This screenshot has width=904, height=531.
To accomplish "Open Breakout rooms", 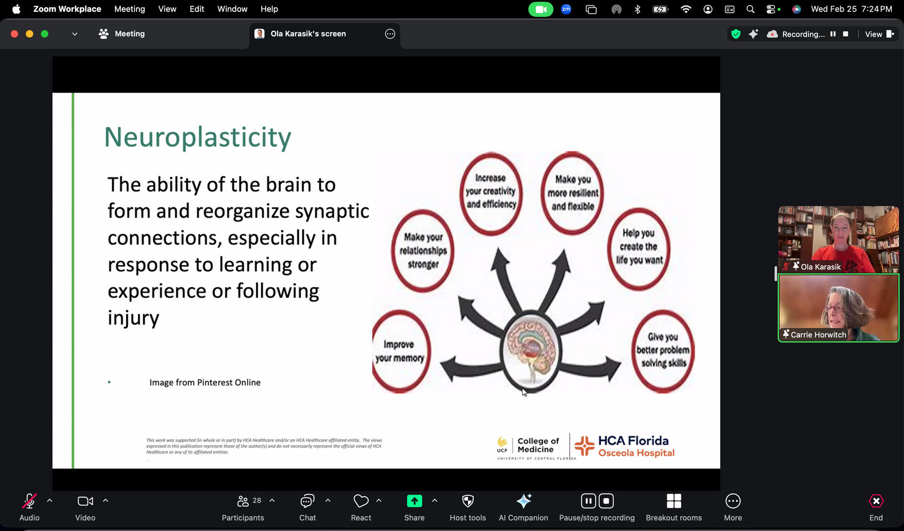I will (x=673, y=507).
